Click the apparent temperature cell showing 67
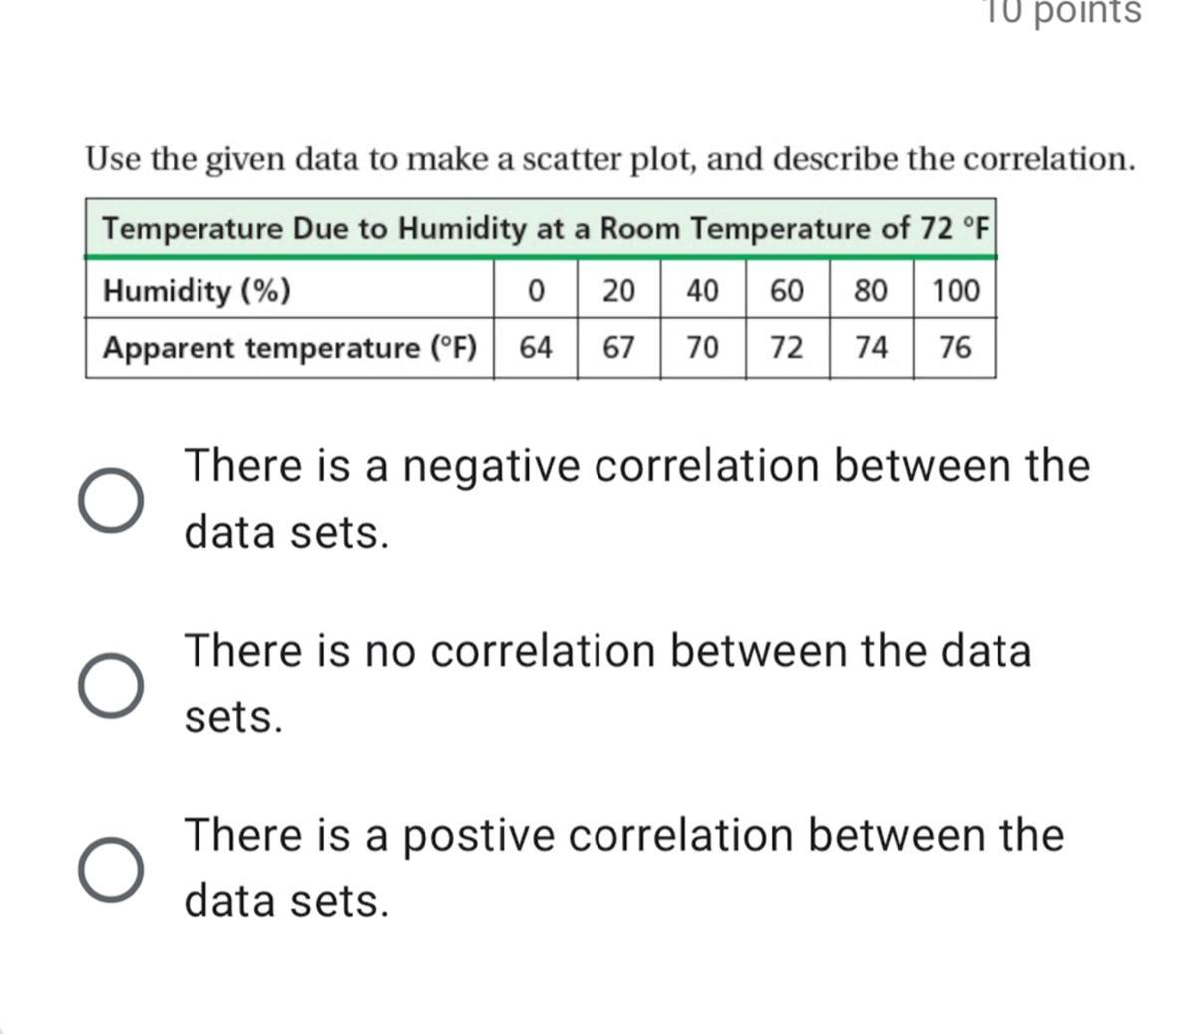Image resolution: width=1197 pixels, height=1034 pixels. point(618,349)
